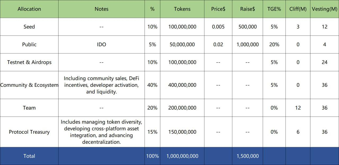Viewport: 339px width, 165px height.
Task: Click the 0.005 seed price cell
Action: click(218, 27)
